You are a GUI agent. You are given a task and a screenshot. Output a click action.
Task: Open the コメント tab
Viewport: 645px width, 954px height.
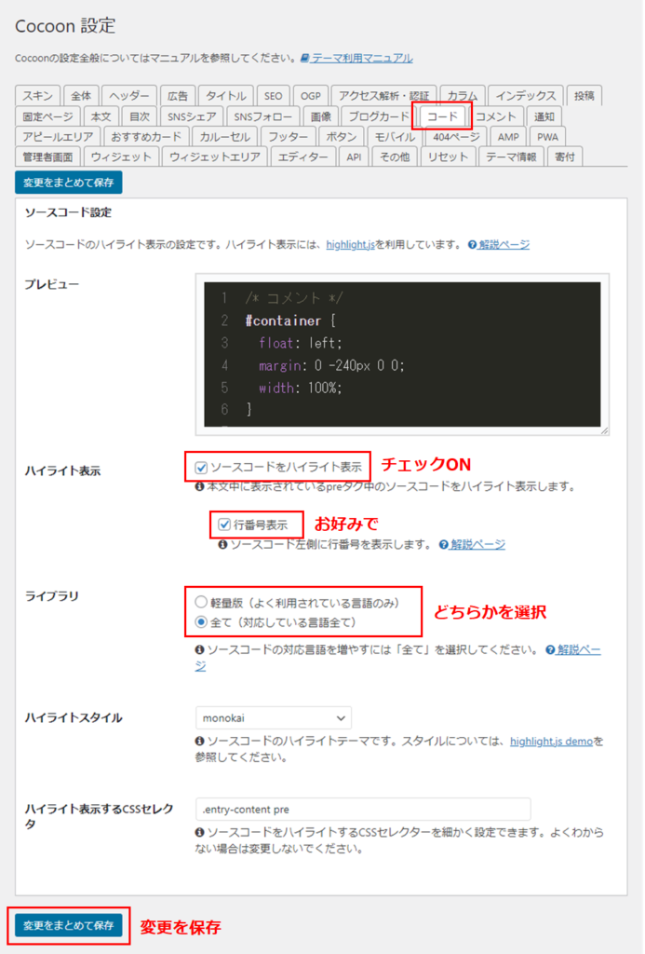[x=495, y=116]
